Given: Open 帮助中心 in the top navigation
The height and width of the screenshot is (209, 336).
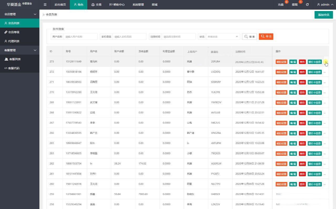Looking at the screenshot, I should pyautogui.click(x=117, y=5).
